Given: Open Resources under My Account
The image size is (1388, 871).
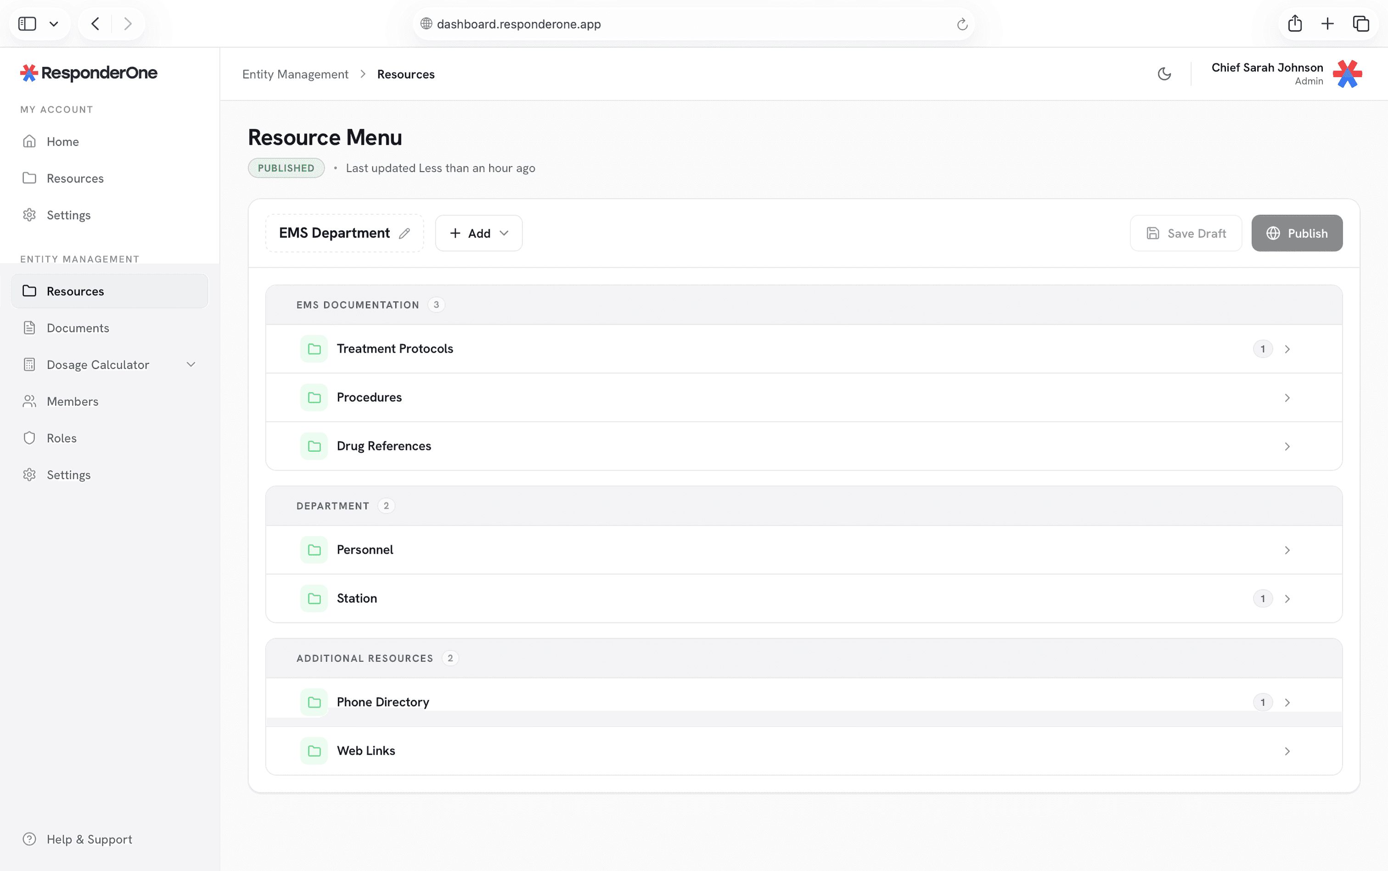Looking at the screenshot, I should [109, 179].
